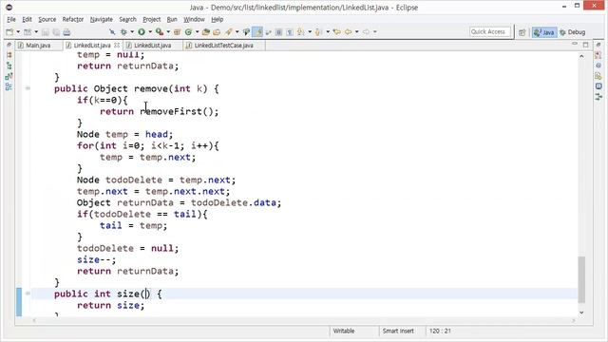Click the Save icon in toolbar
This screenshot has height=342, width=608.
(46, 31)
